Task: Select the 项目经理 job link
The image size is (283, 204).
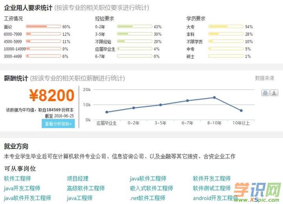Action: click(x=78, y=179)
